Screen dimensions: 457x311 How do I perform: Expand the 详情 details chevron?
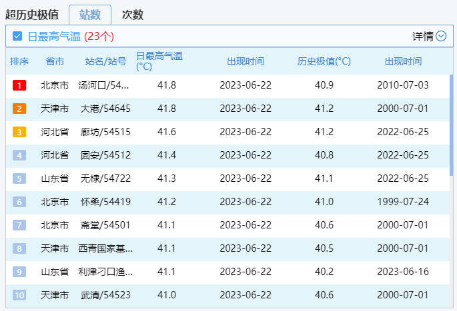click(440, 36)
